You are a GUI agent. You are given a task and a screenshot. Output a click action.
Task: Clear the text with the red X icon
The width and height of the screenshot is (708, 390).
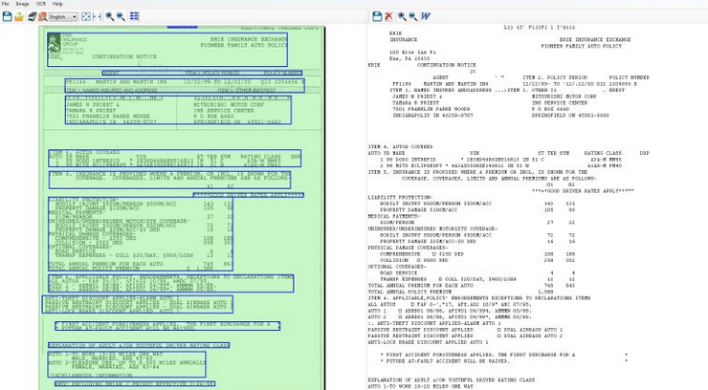pos(388,16)
